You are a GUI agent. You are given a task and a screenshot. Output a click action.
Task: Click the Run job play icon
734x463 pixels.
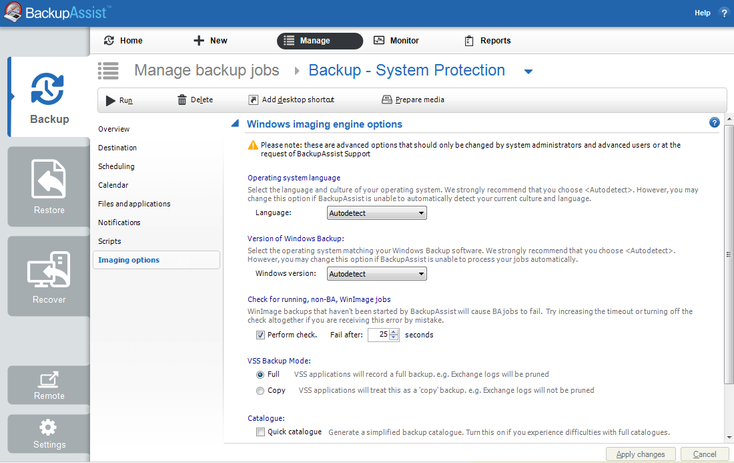pyautogui.click(x=111, y=100)
